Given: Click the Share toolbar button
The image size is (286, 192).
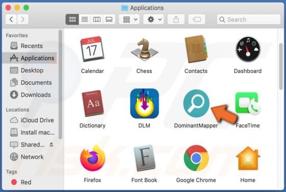Looking at the screenshot, I should 176,19.
